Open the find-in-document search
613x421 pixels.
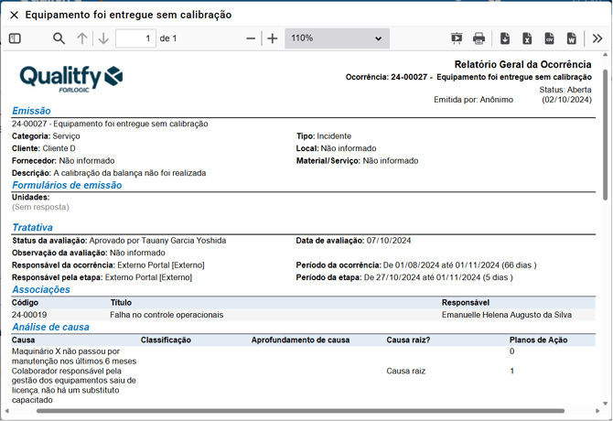(x=59, y=38)
